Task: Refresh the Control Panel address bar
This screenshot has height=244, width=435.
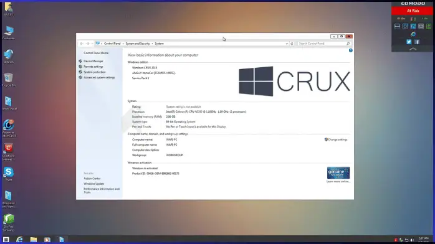Action: [x=292, y=44]
